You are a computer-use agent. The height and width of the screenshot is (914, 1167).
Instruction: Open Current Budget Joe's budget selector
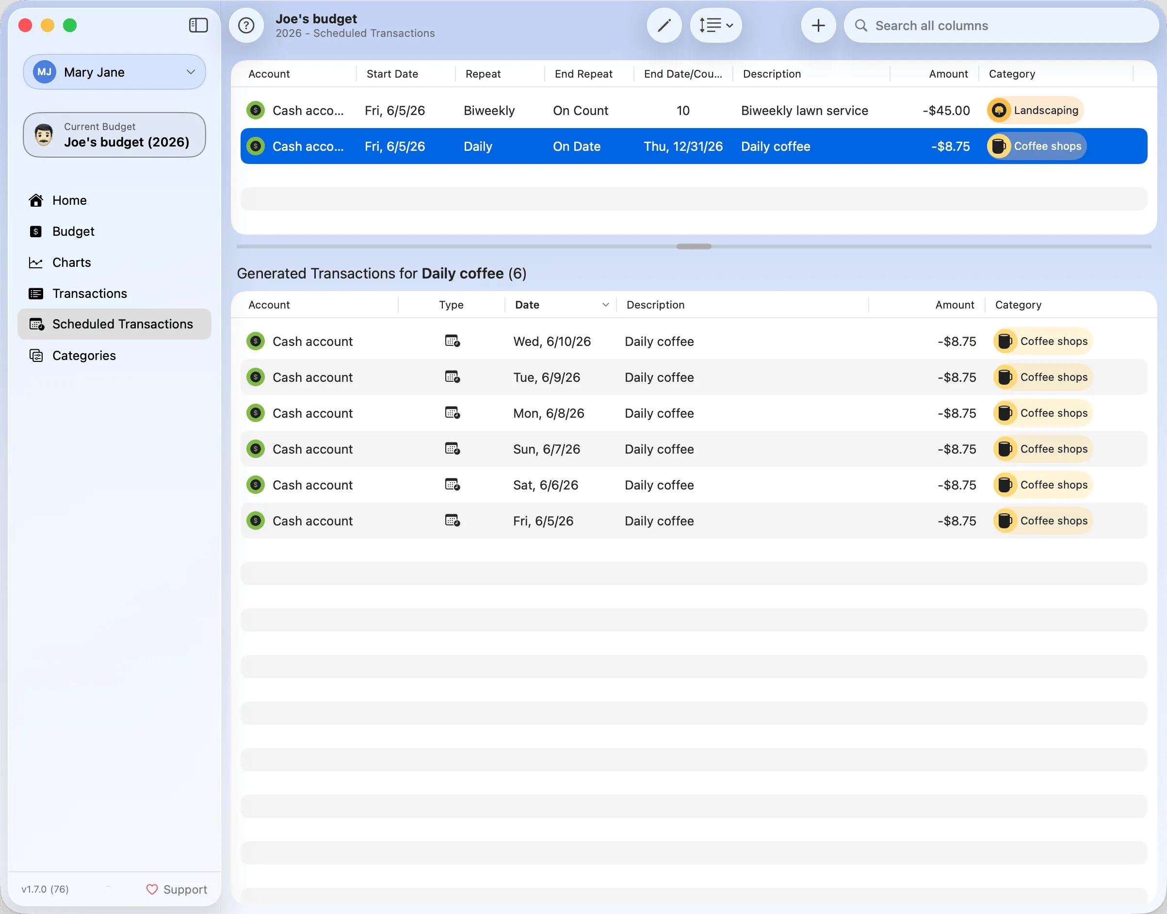click(114, 135)
